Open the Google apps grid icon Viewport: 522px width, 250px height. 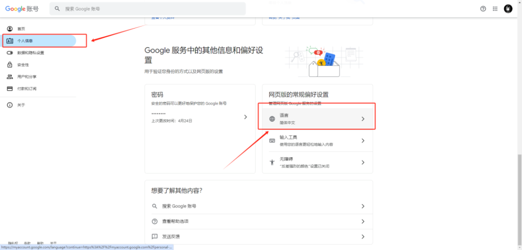click(x=495, y=9)
